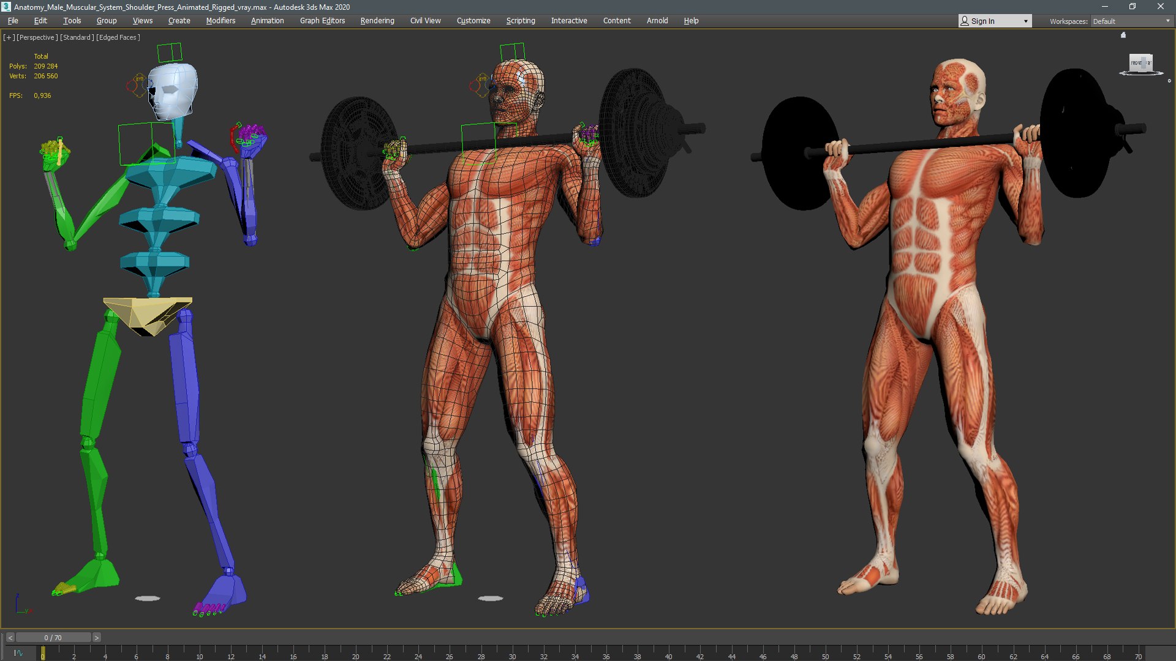Click the Polys count 209 284
Viewport: 1176px width, 661px height.
[46, 66]
